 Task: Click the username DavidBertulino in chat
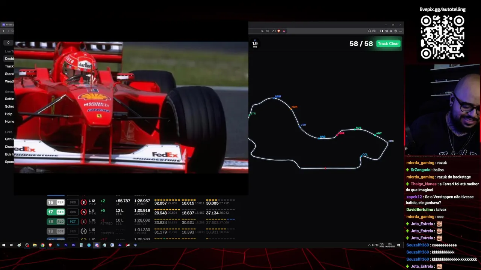(x=420, y=210)
